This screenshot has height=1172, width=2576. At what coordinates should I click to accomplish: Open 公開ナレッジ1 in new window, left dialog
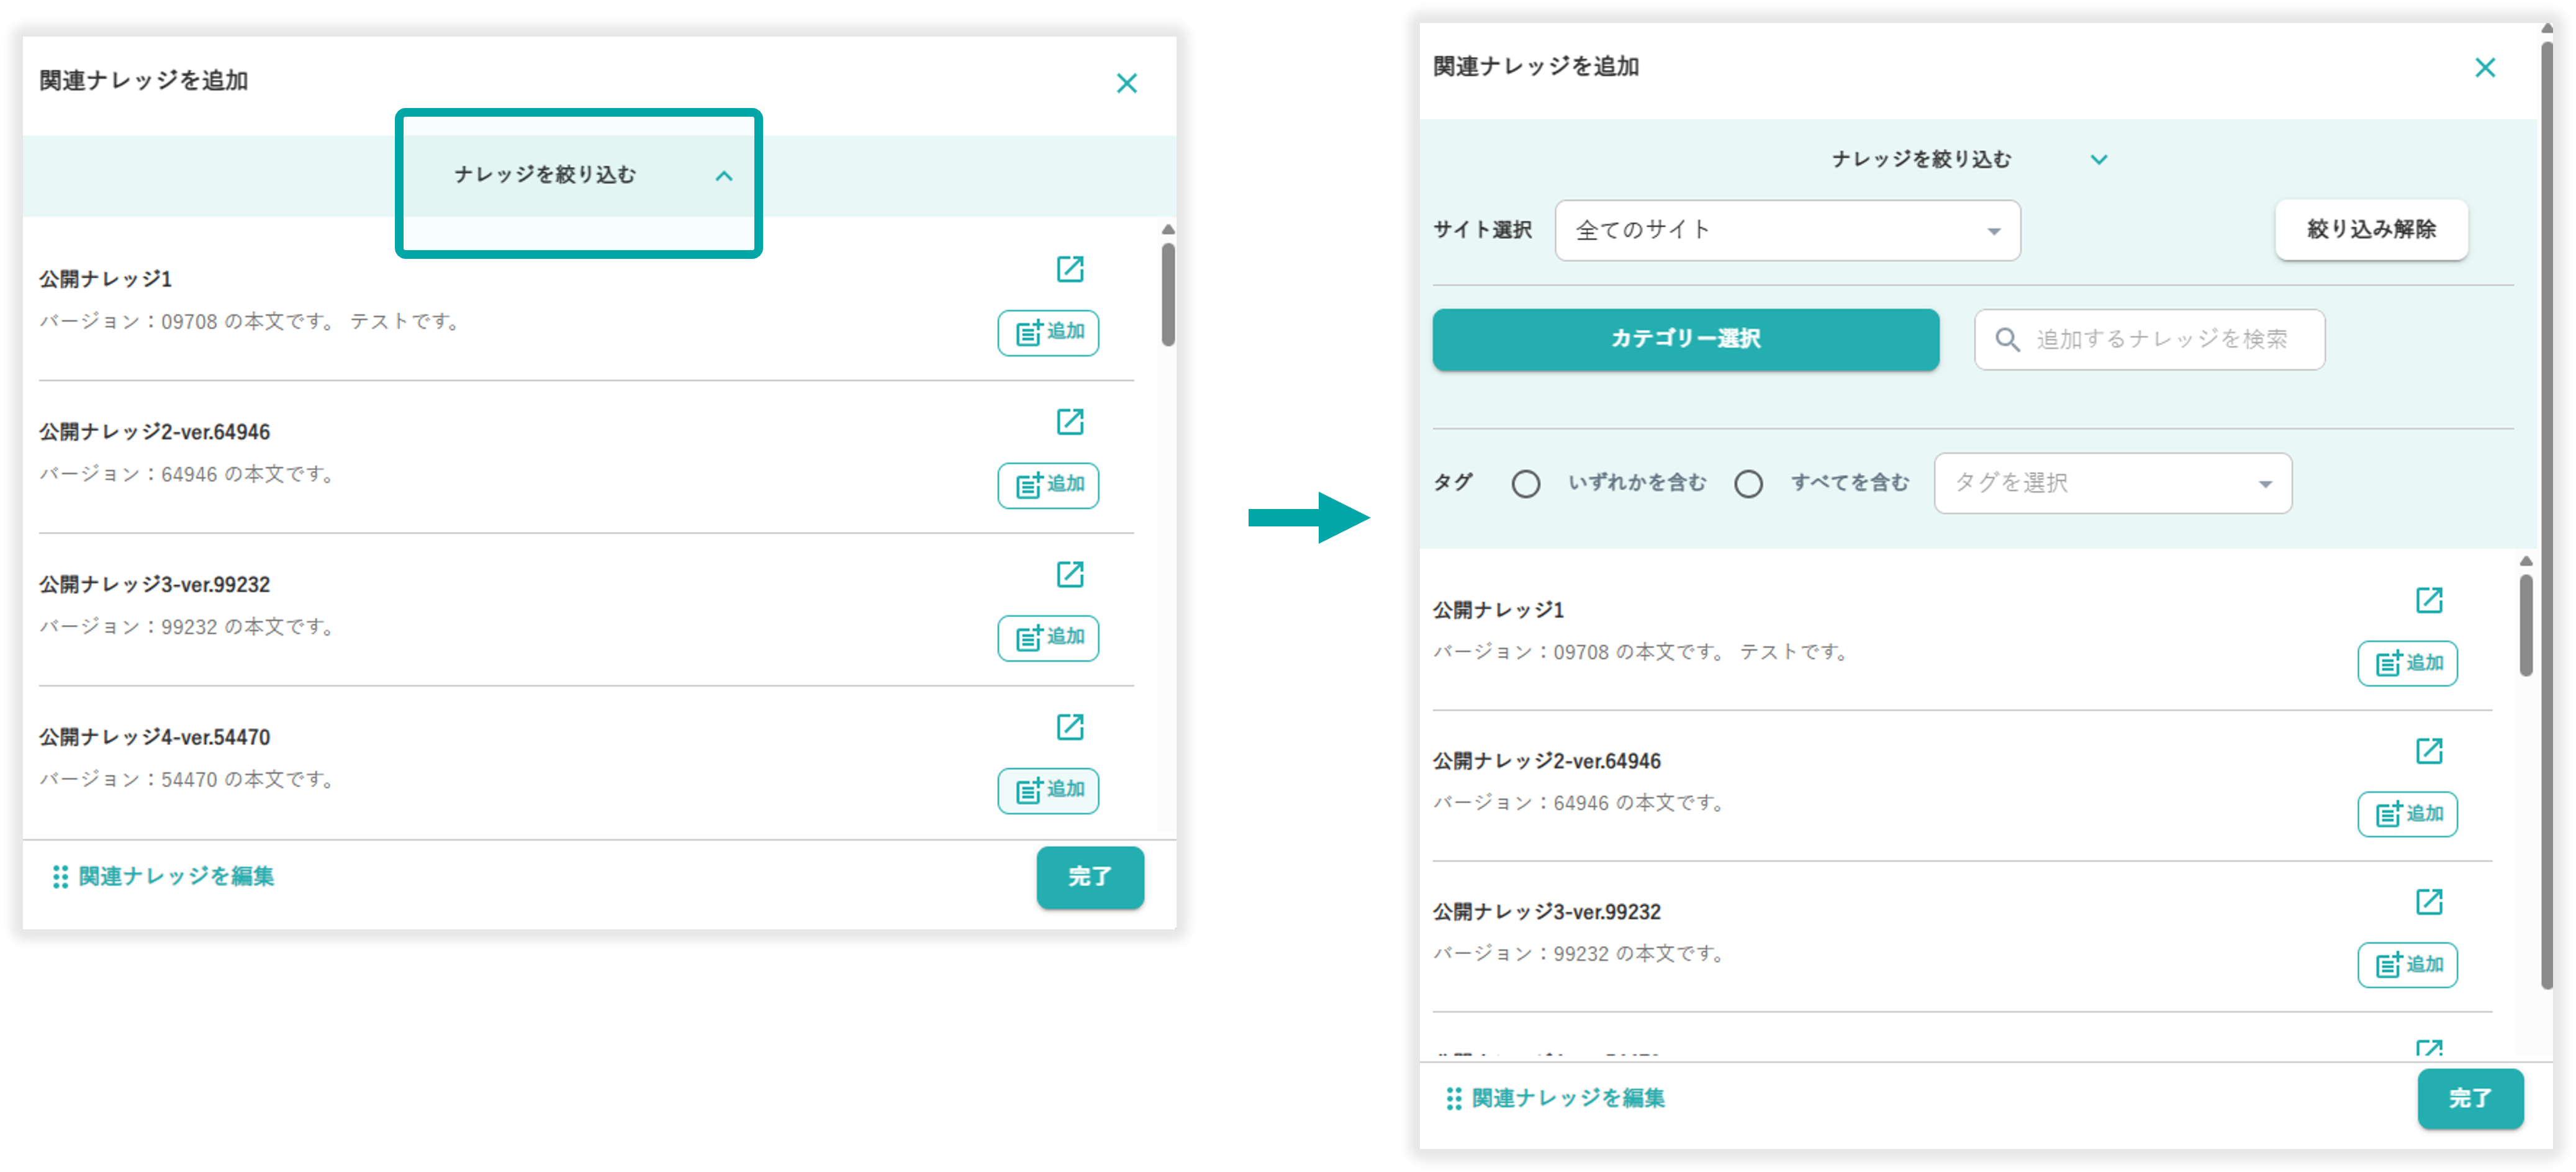point(1069,269)
